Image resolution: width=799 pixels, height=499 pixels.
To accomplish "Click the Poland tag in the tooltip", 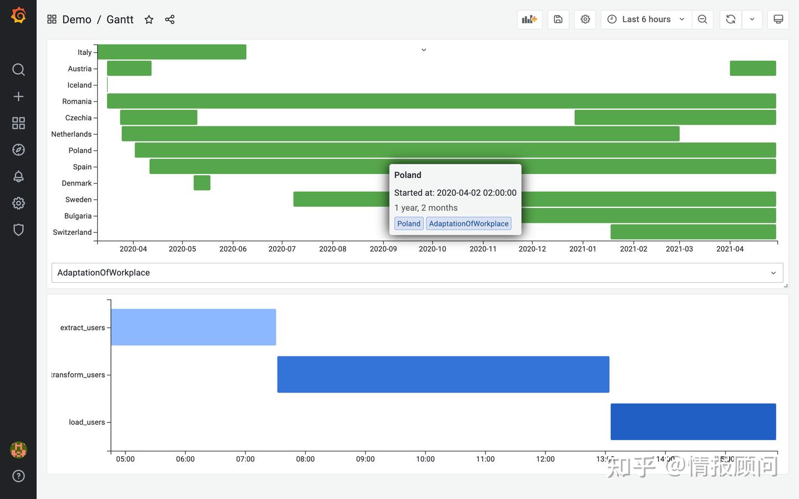I will coord(408,223).
